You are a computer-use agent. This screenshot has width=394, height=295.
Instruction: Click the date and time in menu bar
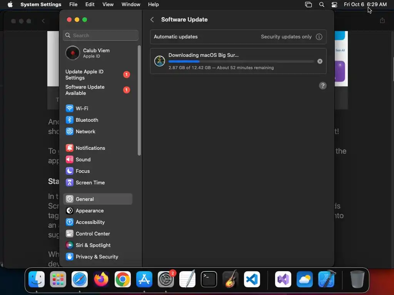point(365,5)
